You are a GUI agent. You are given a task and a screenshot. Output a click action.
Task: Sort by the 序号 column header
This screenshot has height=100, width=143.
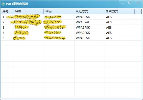click(7, 11)
